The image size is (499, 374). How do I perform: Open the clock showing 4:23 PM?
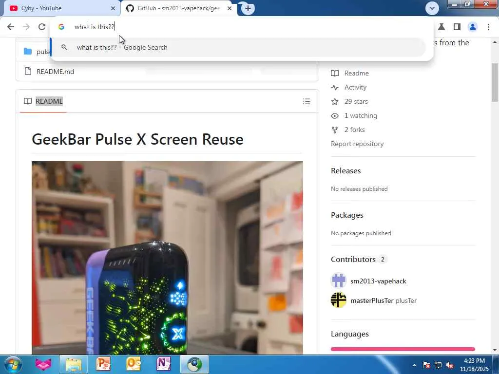(474, 365)
